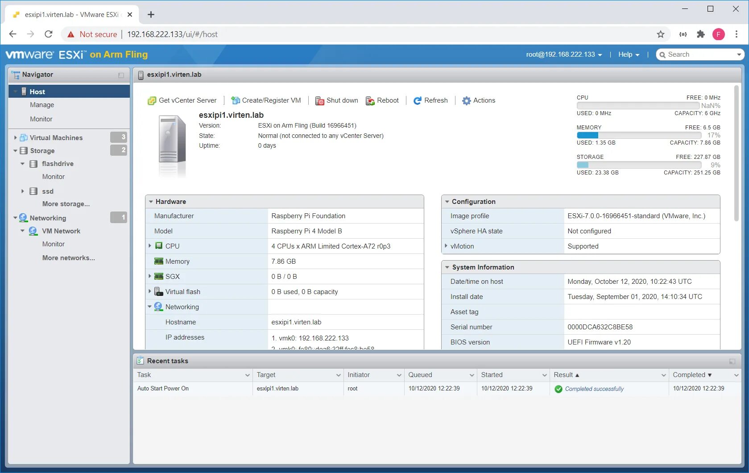The image size is (749, 473).
Task: Open the Search dropdown arrow
Action: pyautogui.click(x=739, y=54)
